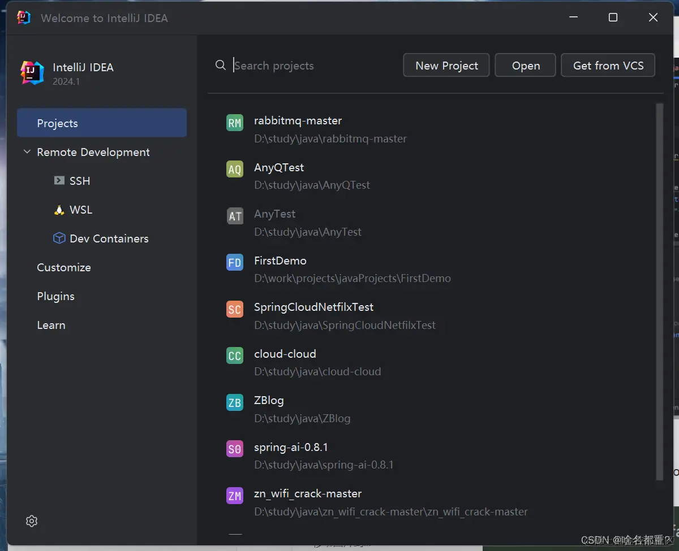The height and width of the screenshot is (551, 679).
Task: Click the RM icon for rabbitmq-master
Action: pyautogui.click(x=235, y=123)
